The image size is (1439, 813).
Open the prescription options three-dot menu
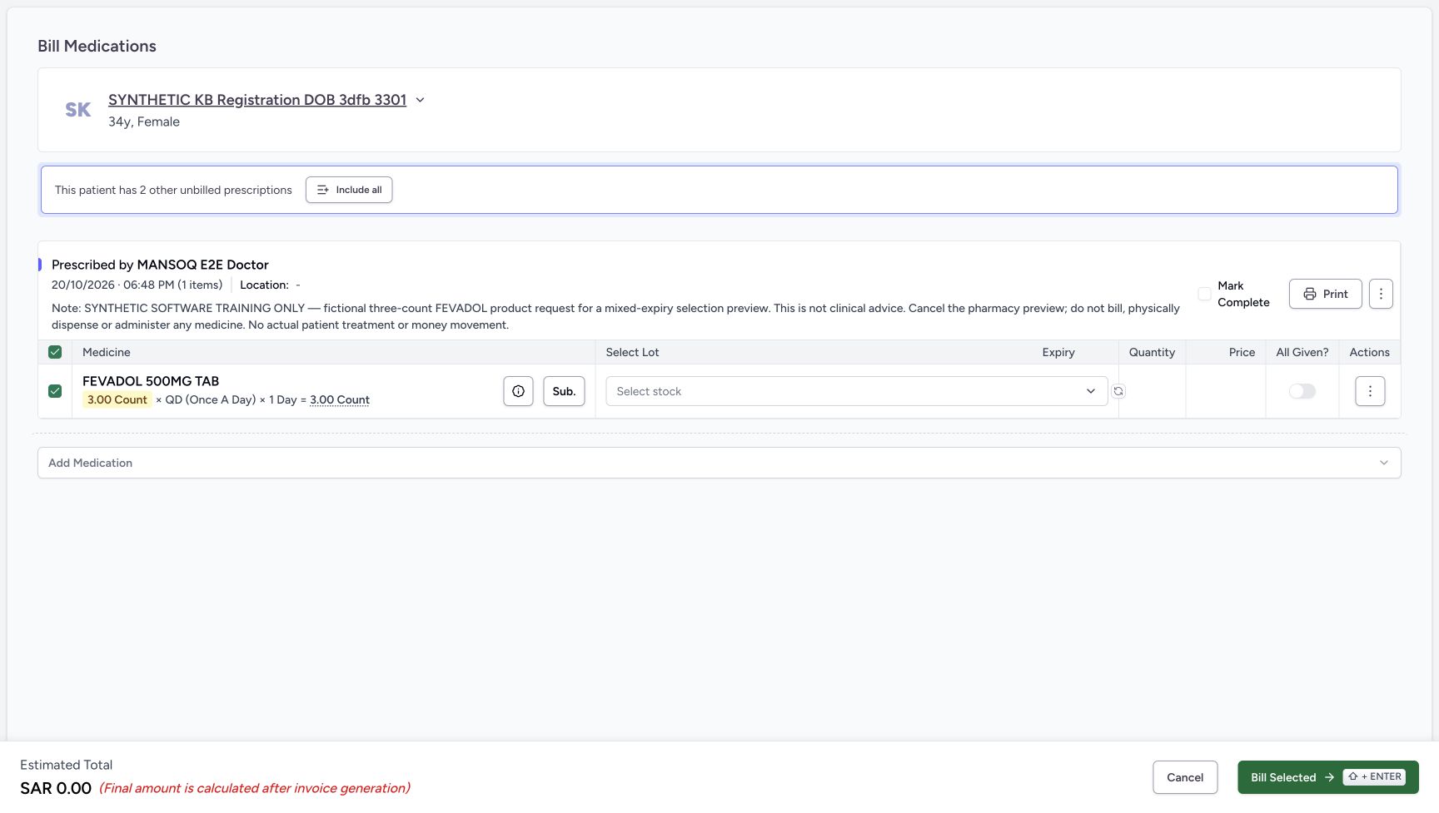coord(1381,294)
